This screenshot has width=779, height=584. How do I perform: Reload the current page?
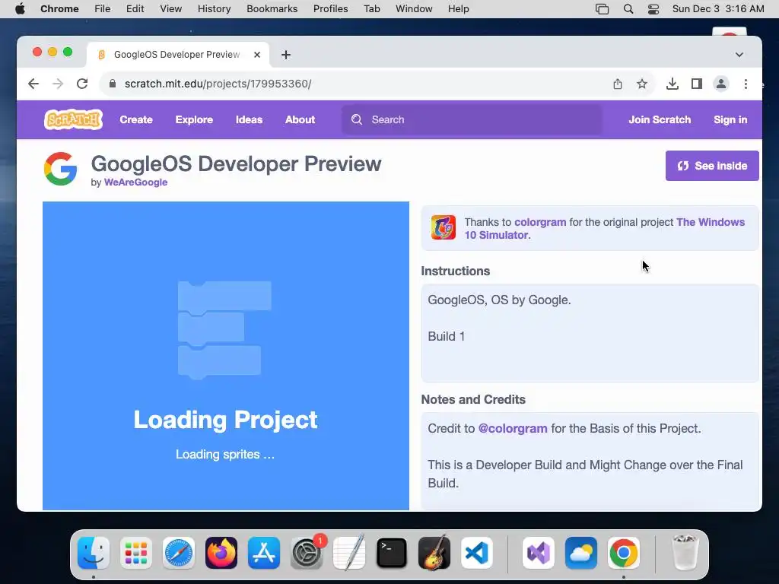(82, 84)
